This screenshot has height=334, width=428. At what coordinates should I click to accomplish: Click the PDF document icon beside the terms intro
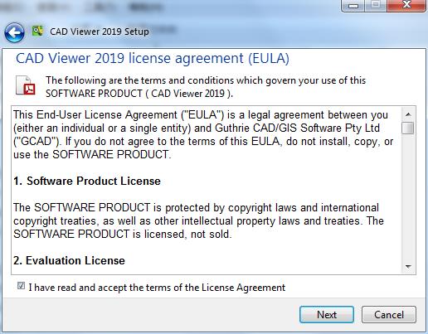(26, 85)
